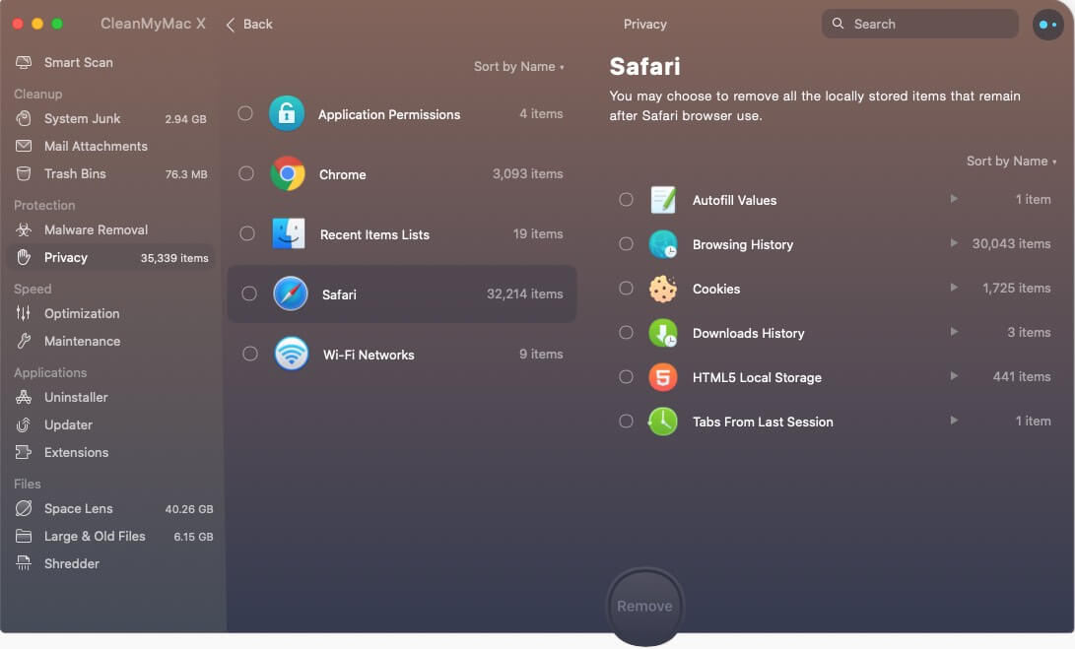Check the Browsing History selection circle

click(x=626, y=243)
